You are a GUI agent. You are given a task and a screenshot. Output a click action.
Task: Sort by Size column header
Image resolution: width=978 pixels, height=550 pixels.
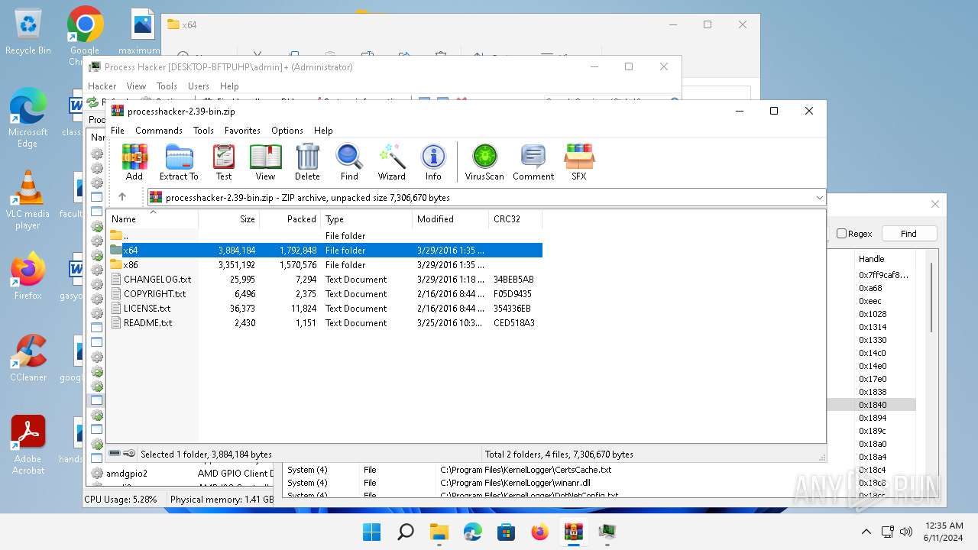pos(228,219)
